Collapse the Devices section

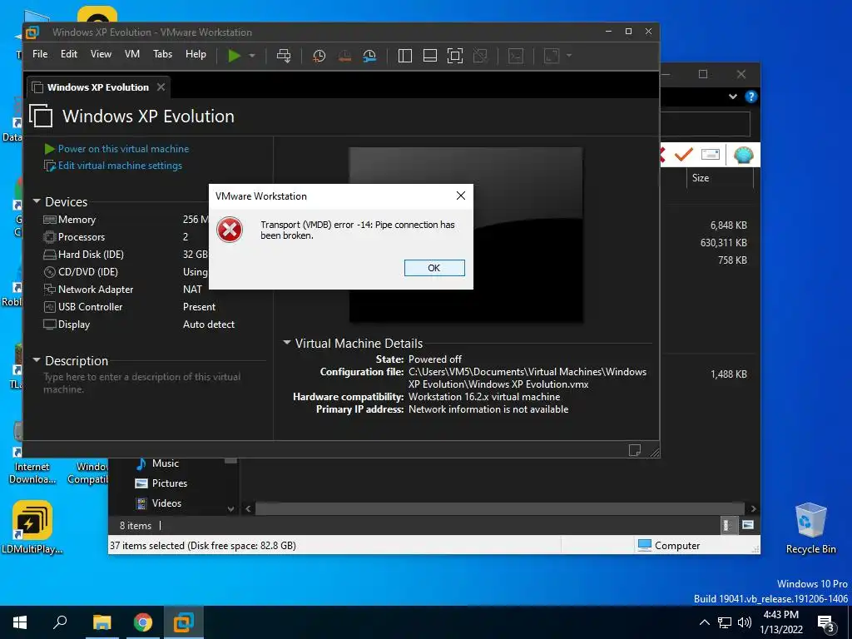click(37, 201)
